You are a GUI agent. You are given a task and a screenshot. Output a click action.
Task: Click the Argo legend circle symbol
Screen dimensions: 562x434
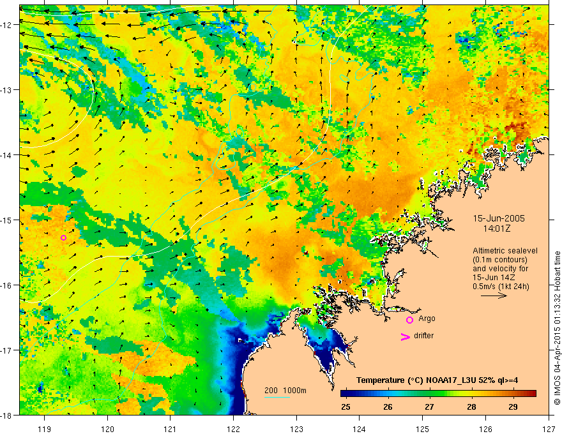click(409, 320)
